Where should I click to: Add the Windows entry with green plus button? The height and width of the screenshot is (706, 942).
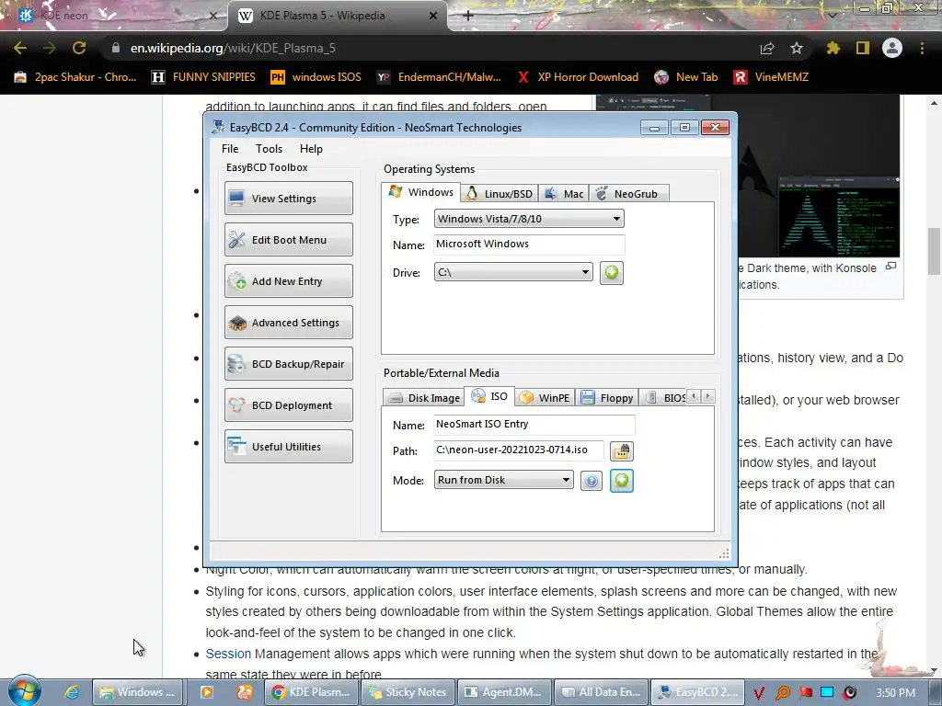(x=611, y=272)
